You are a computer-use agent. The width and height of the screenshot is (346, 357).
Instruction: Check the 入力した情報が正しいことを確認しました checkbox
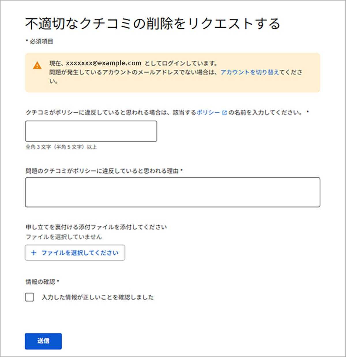[x=29, y=297]
